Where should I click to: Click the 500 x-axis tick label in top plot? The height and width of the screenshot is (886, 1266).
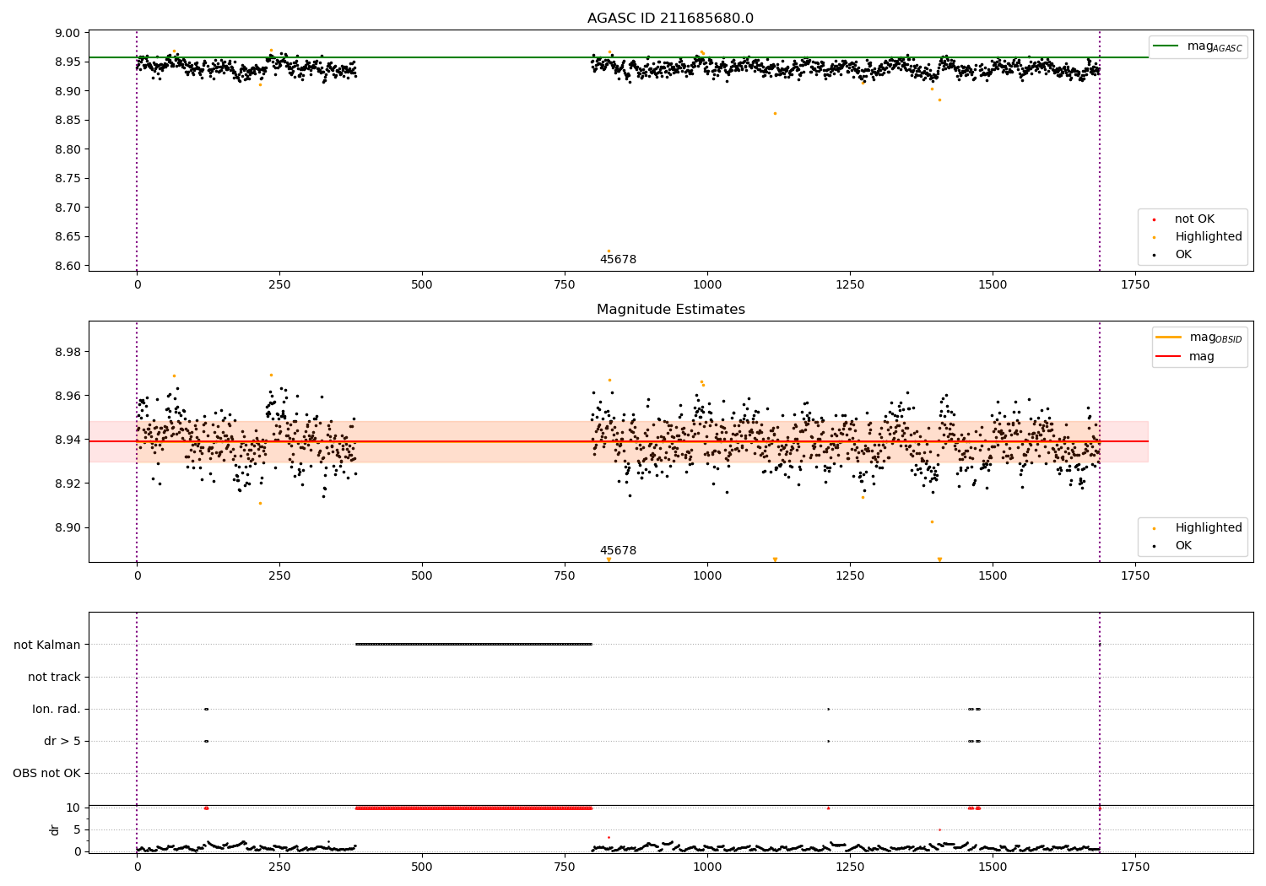tap(421, 285)
